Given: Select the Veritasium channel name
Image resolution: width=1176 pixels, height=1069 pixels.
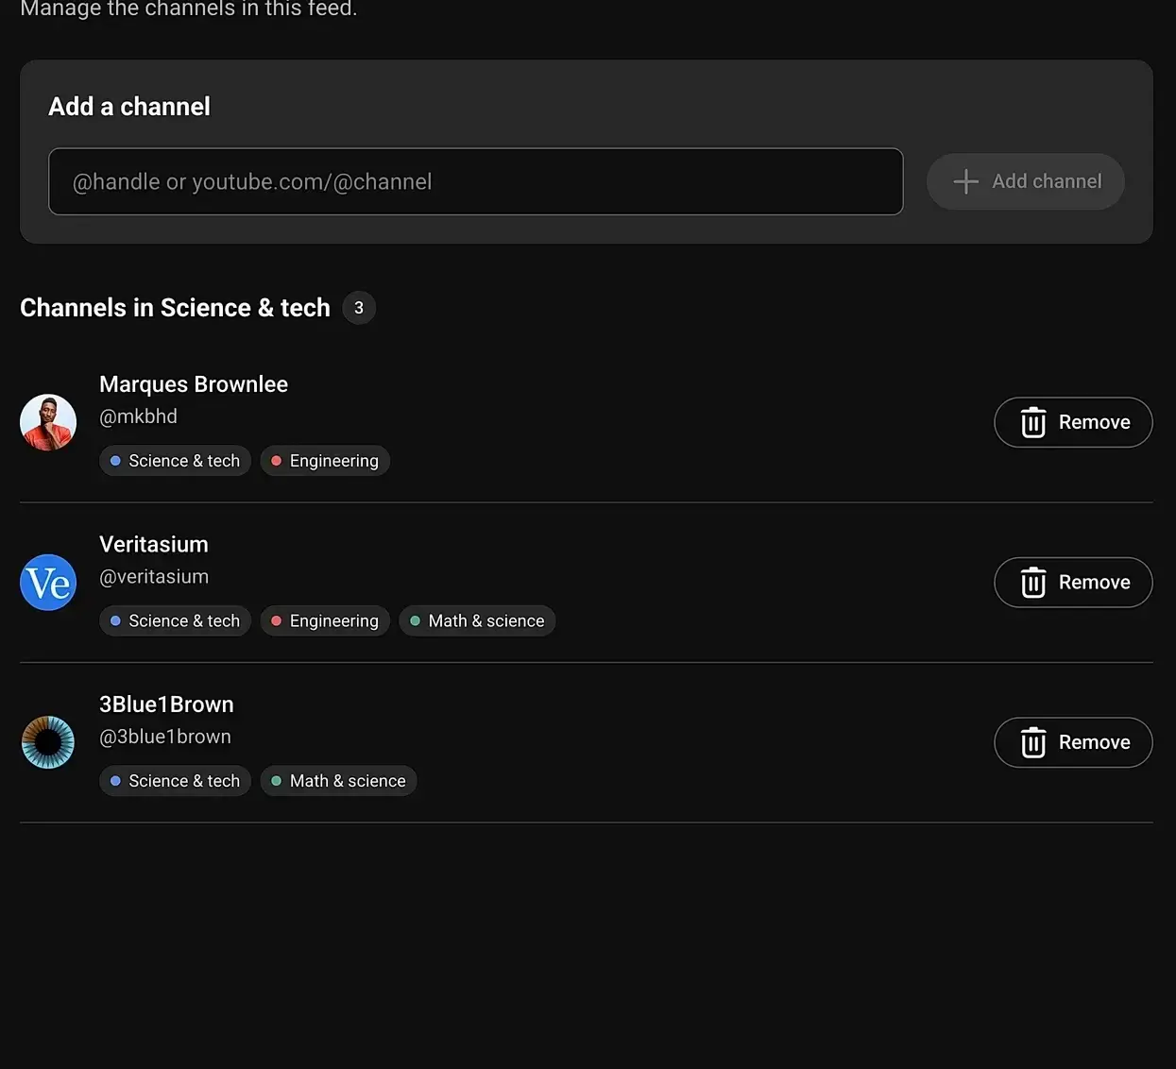Looking at the screenshot, I should point(154,545).
